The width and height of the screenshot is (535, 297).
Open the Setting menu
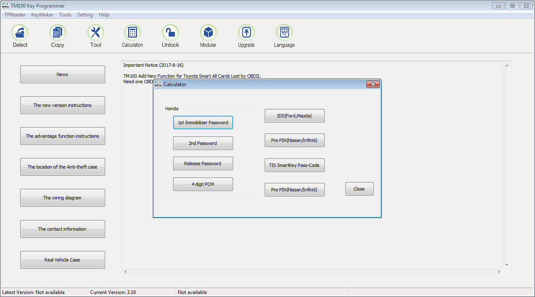pyautogui.click(x=85, y=15)
